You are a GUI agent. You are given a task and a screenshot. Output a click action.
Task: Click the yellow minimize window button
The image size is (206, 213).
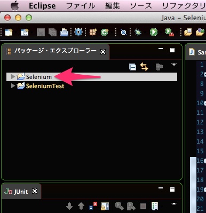pyautogui.click(x=18, y=18)
